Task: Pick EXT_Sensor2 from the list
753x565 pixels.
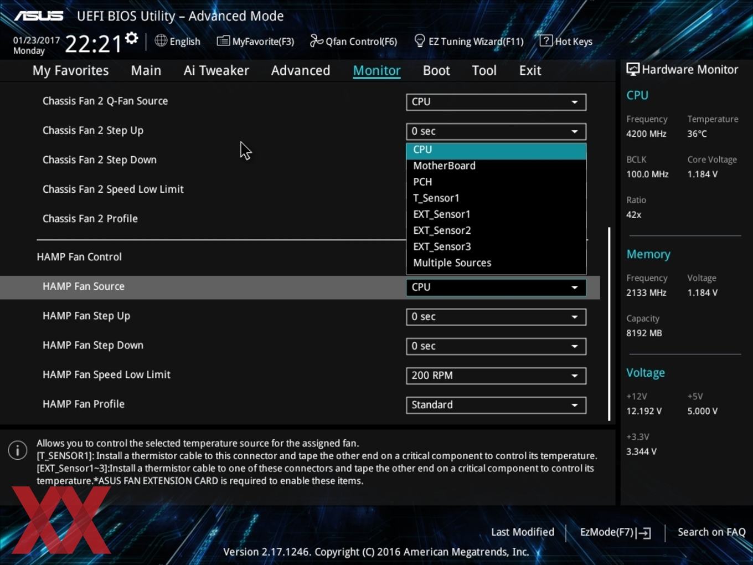Action: click(496, 230)
